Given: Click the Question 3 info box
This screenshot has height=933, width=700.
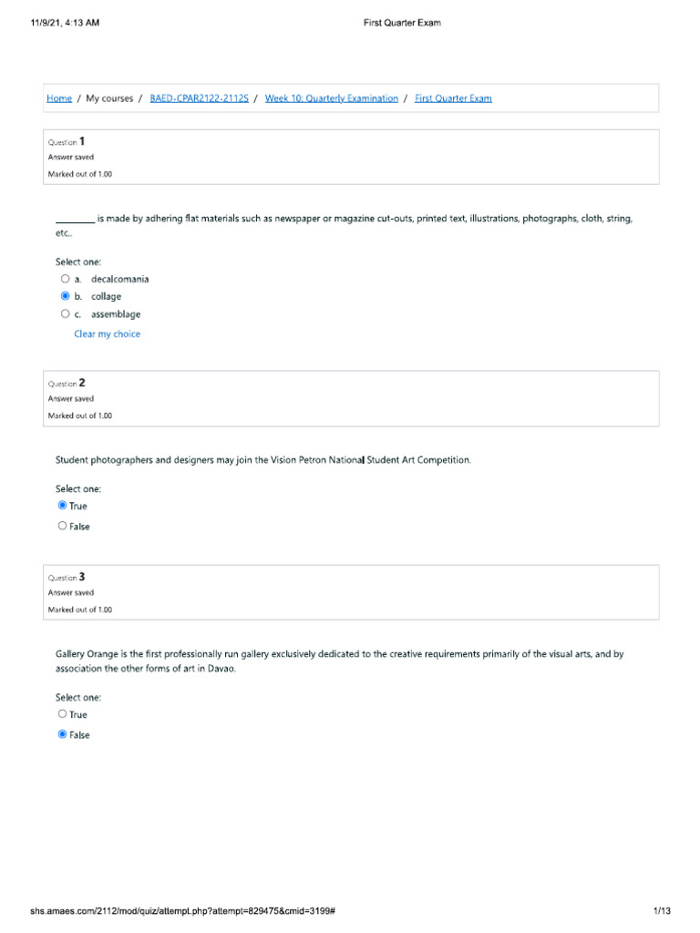Looking at the screenshot, I should [351, 592].
